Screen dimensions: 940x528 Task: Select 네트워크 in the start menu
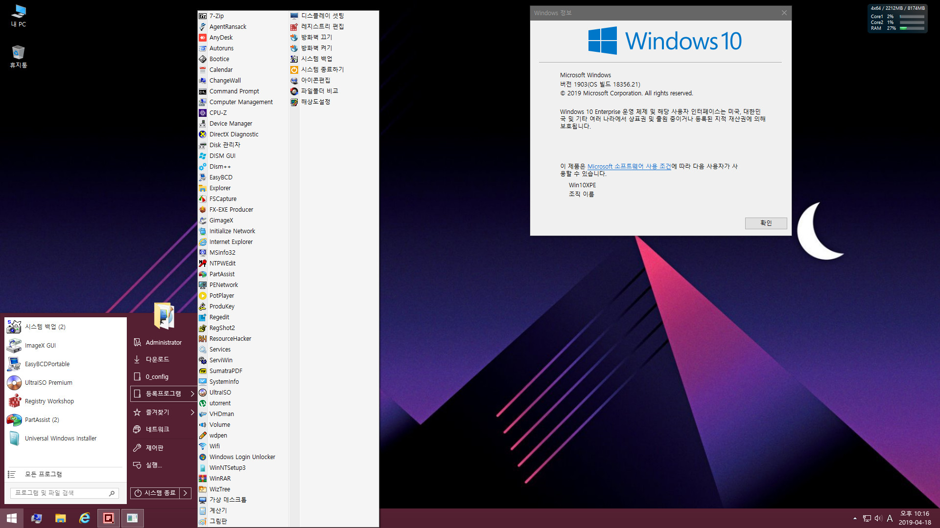coord(157,429)
